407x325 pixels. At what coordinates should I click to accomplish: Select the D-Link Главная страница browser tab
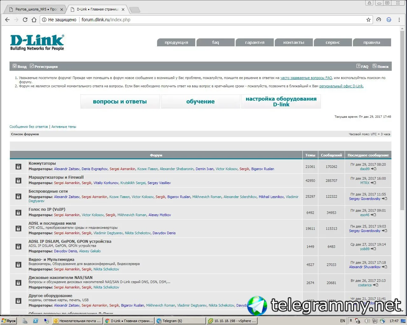(x=97, y=9)
